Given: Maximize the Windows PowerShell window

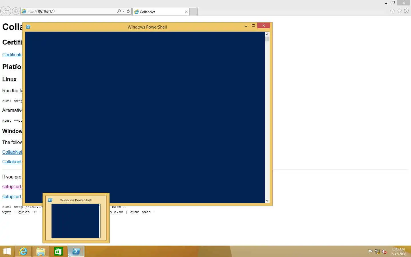Looking at the screenshot, I should point(253,26).
